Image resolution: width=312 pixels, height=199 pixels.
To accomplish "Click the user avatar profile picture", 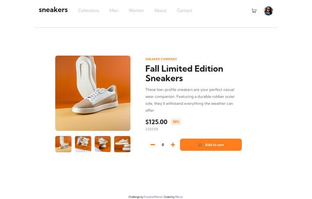I will coord(269,11).
